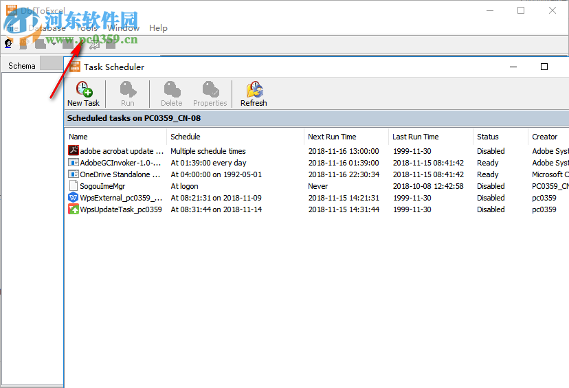Click the 'Scheduled tasks on PC0359_CN-08' header
569x388 pixels.
pyautogui.click(x=134, y=118)
